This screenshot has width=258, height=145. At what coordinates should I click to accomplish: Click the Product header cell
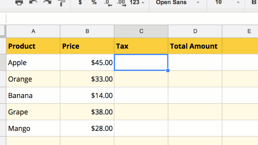click(x=33, y=46)
